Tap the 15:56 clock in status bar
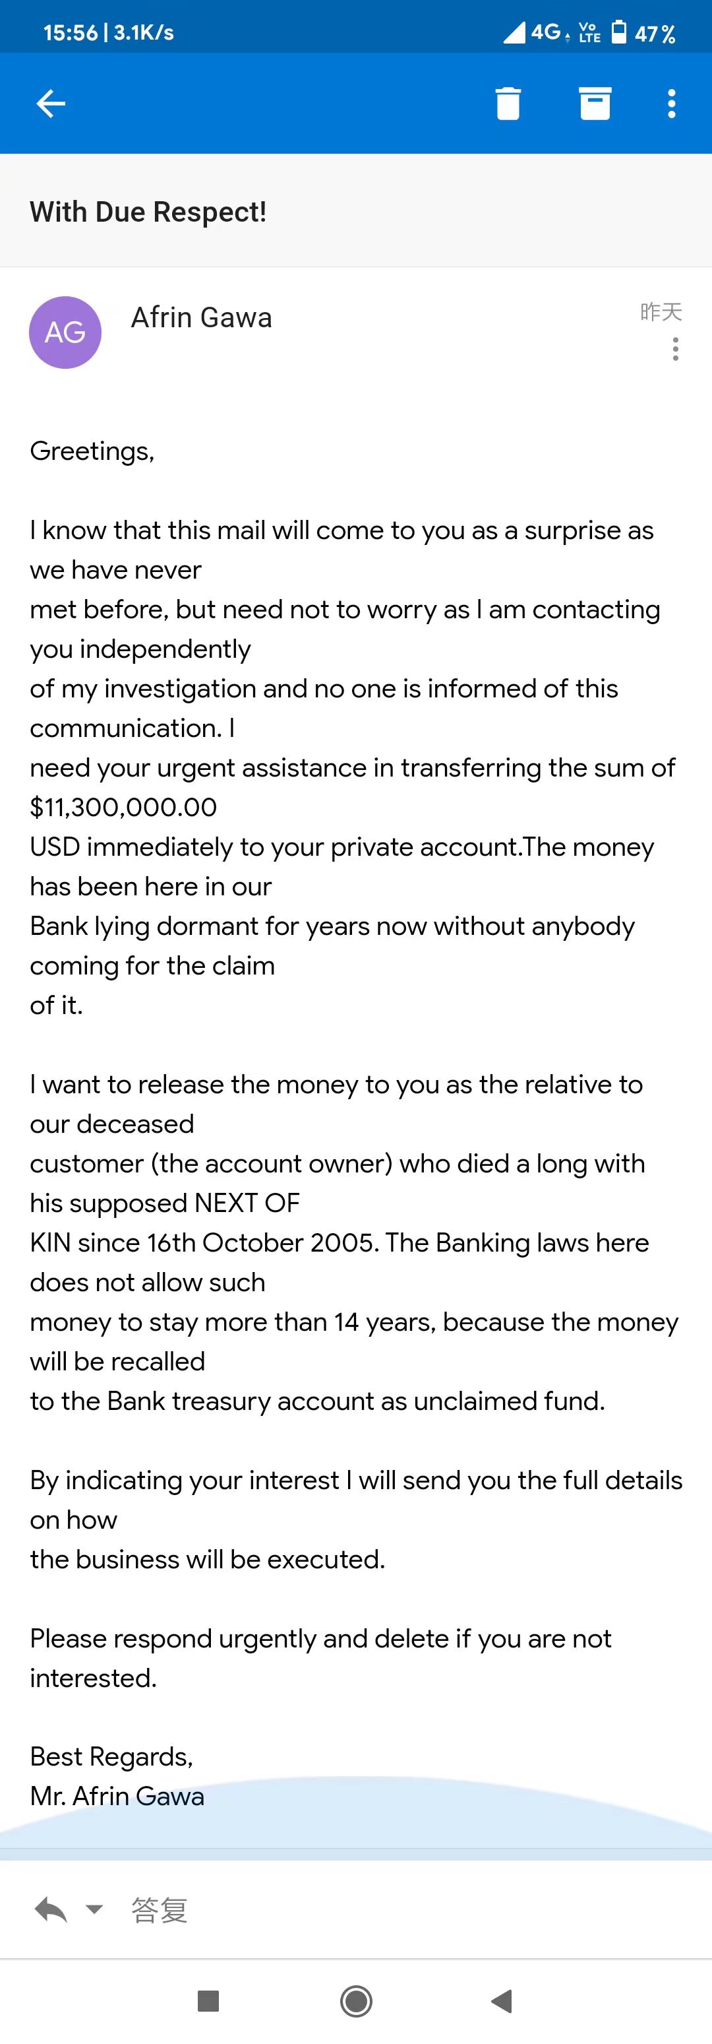This screenshot has width=712, height=2044. [x=70, y=32]
